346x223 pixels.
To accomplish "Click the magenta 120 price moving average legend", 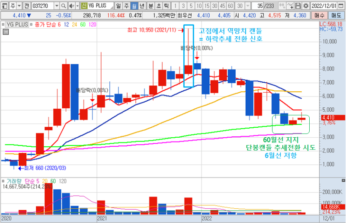I will click(x=93, y=24).
